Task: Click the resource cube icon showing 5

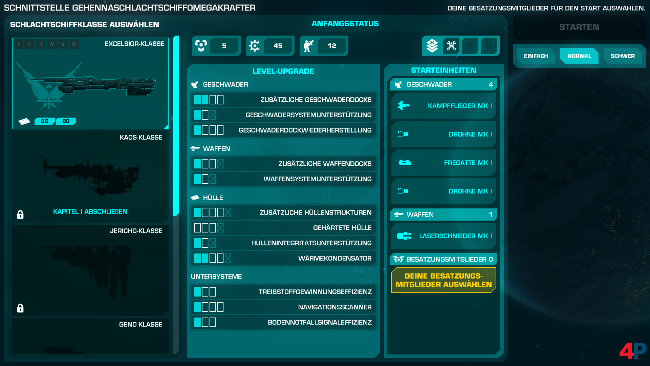Action: 201,45
